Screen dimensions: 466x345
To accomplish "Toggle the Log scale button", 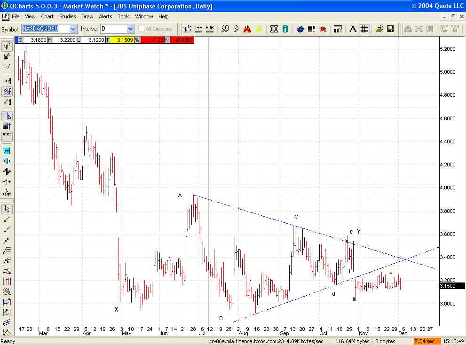I will (7, 80).
